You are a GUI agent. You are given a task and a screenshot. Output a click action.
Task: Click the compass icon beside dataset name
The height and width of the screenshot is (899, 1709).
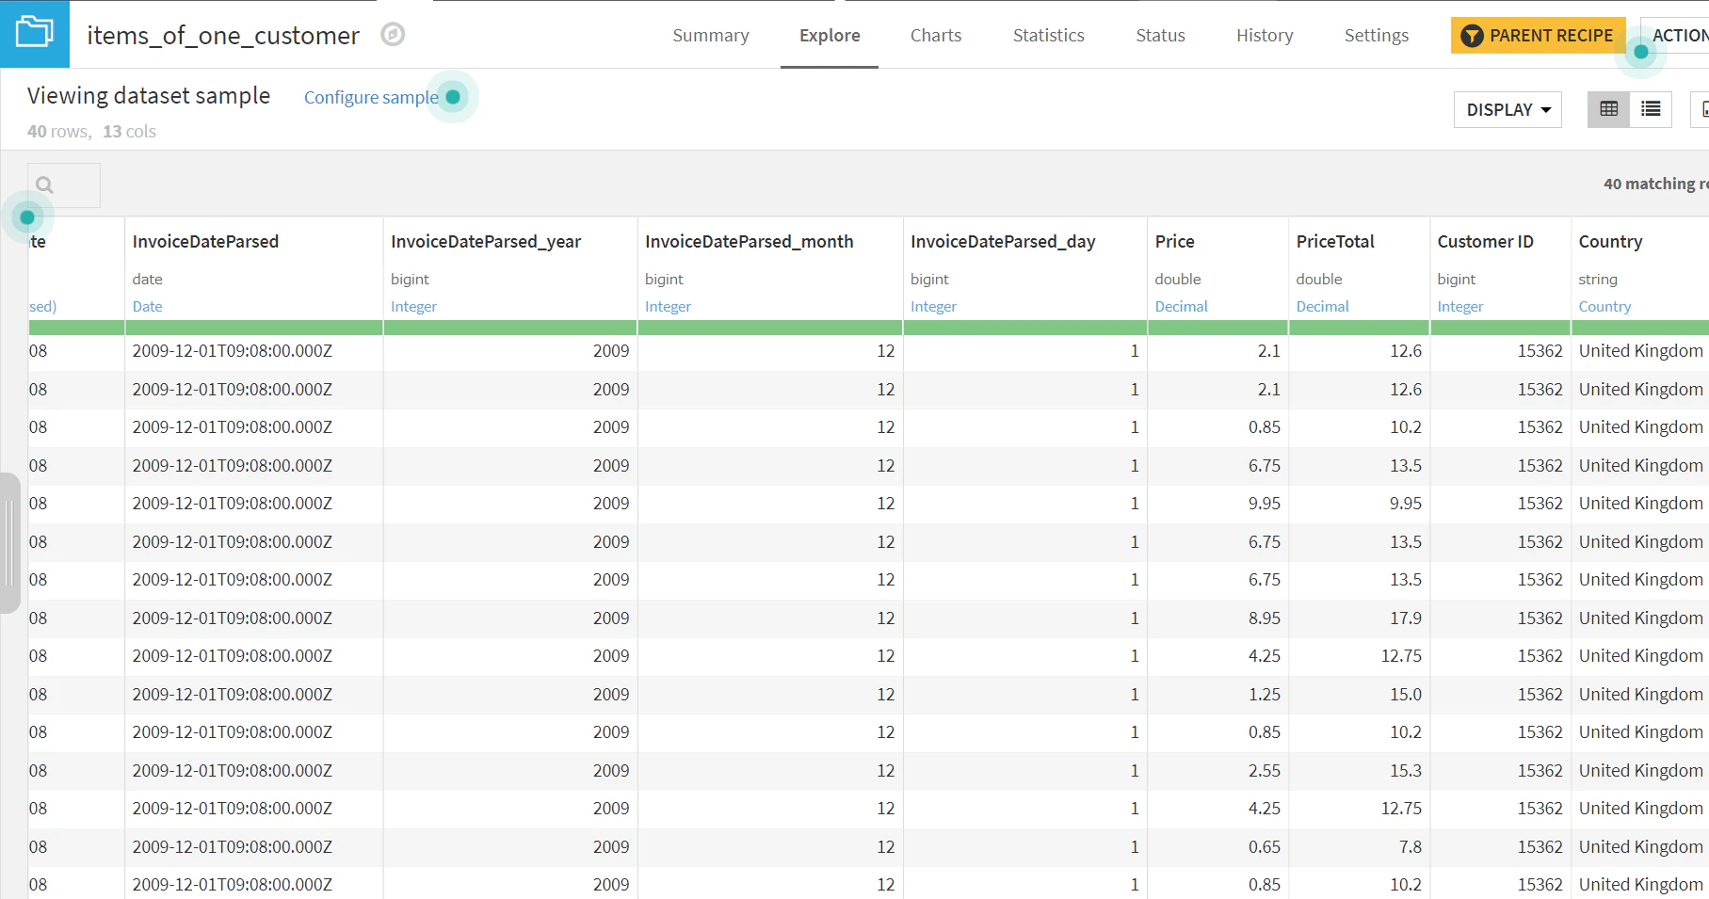point(393,35)
